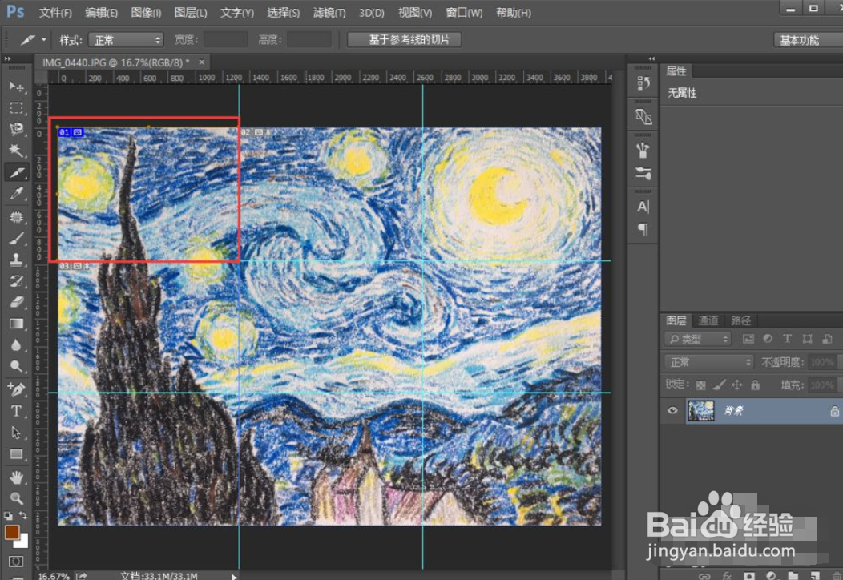
Task: Expand the toolbox double-arrow toggle
Action: click(x=7, y=58)
